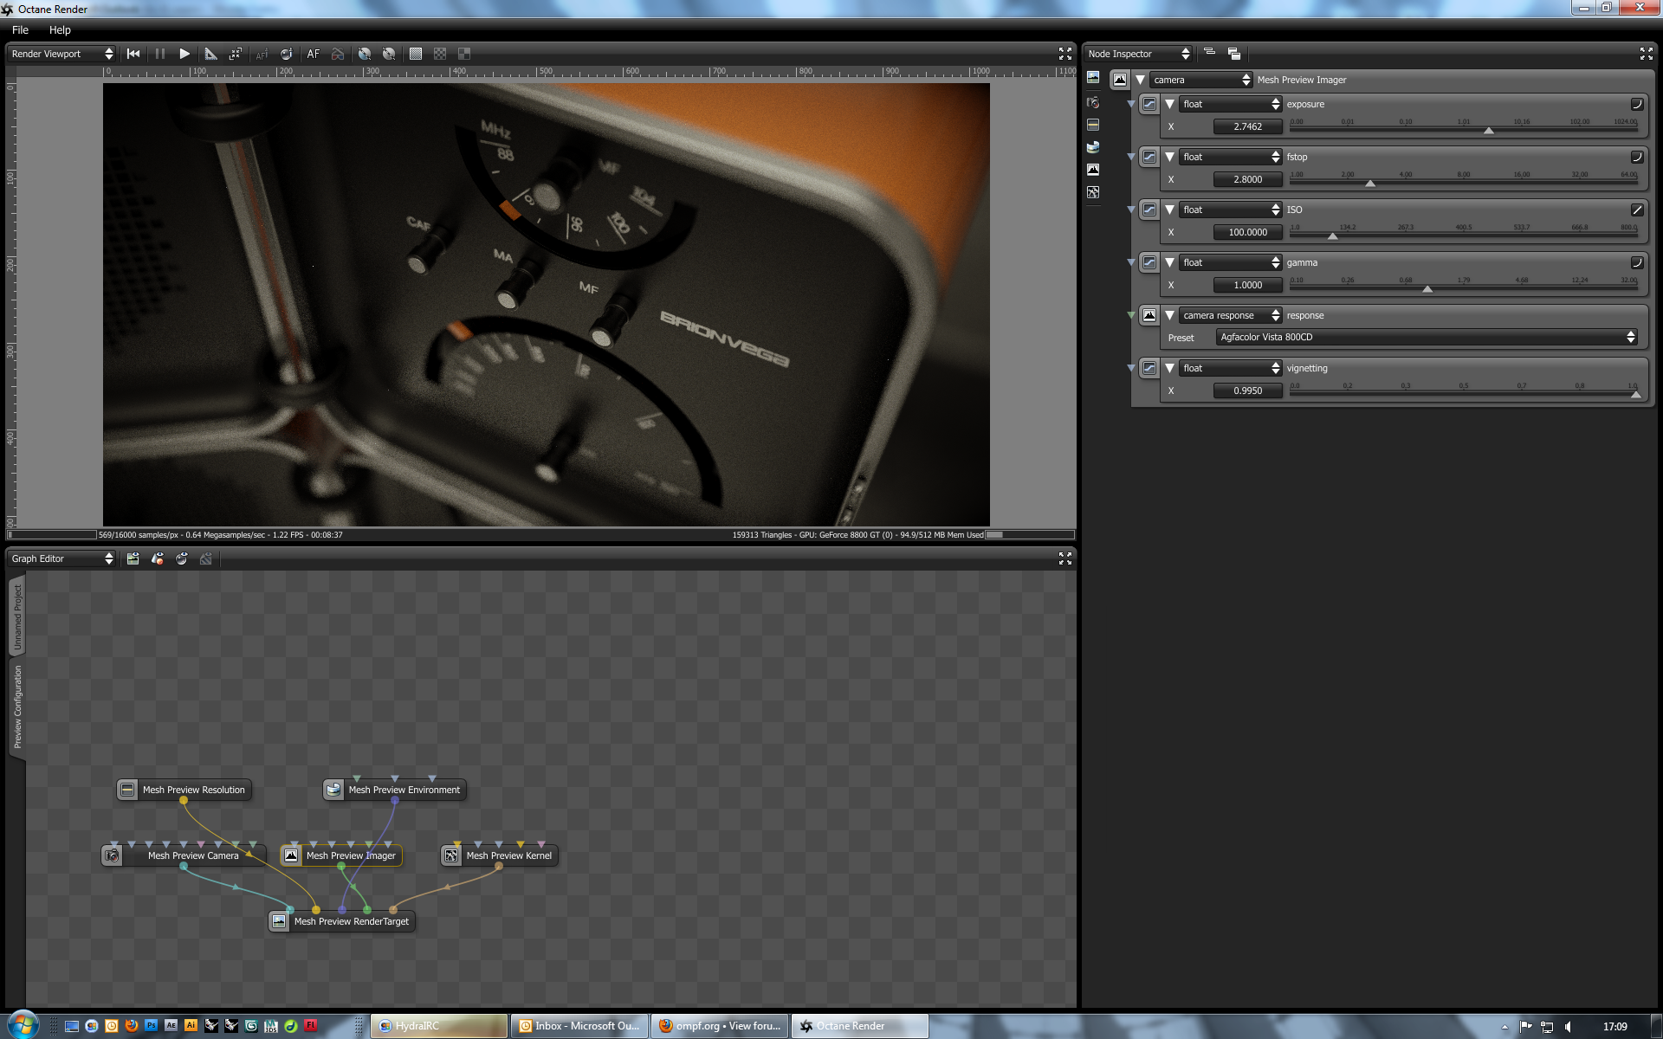Switch to the Unnamed Project tab

[17, 617]
